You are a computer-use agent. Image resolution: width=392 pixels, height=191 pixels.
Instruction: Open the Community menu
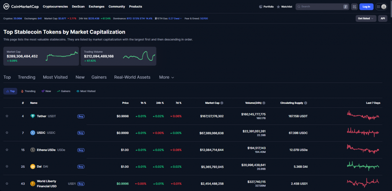pyautogui.click(x=117, y=7)
